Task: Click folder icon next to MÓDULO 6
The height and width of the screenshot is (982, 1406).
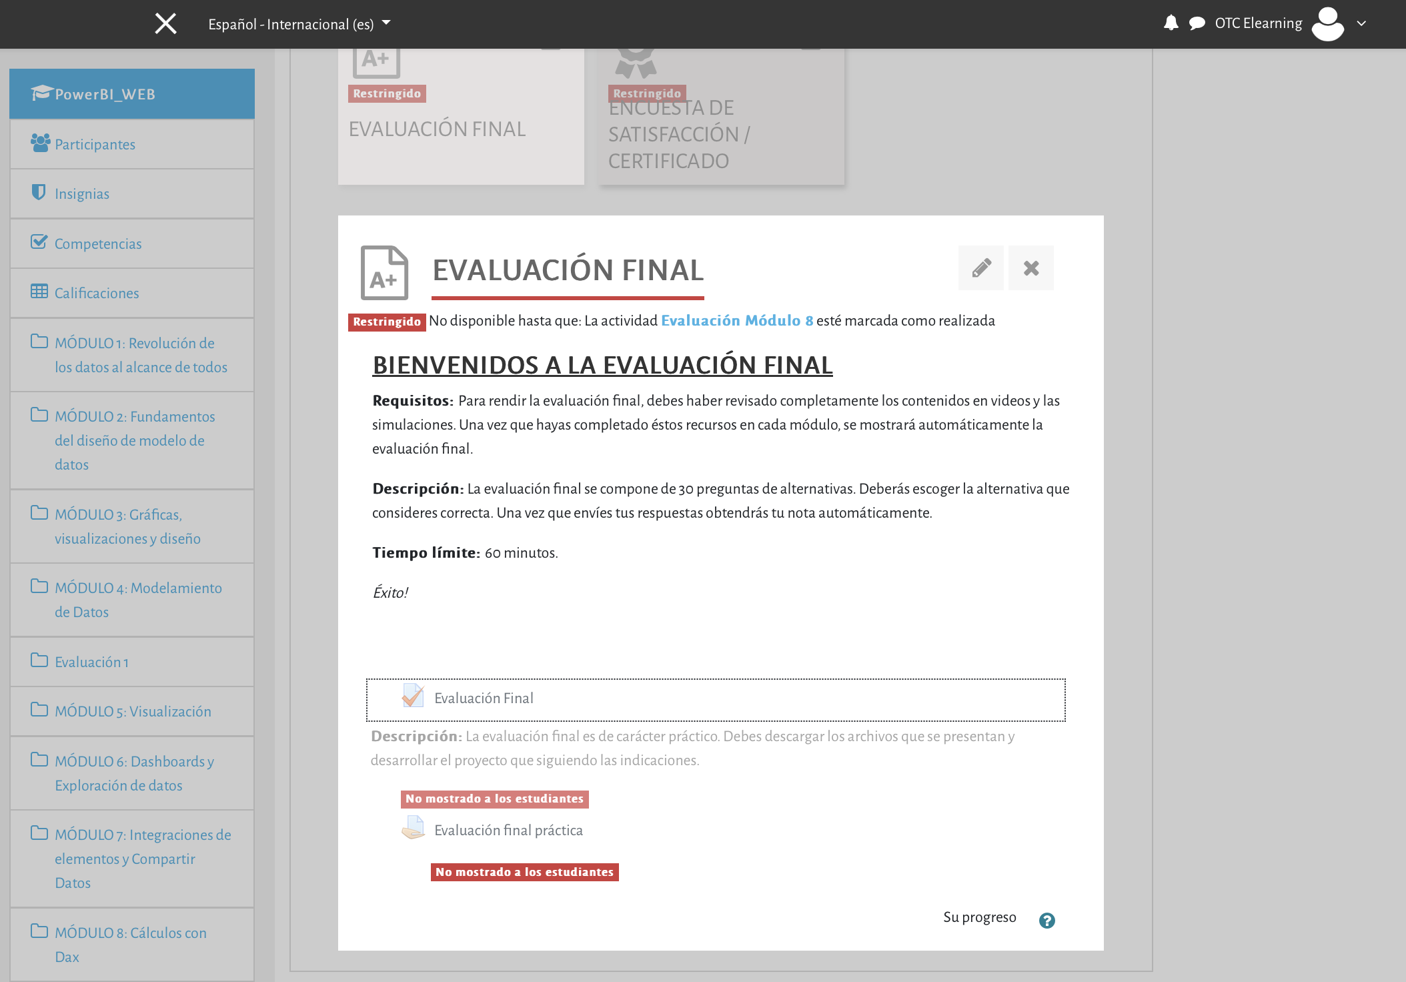Action: 39,760
